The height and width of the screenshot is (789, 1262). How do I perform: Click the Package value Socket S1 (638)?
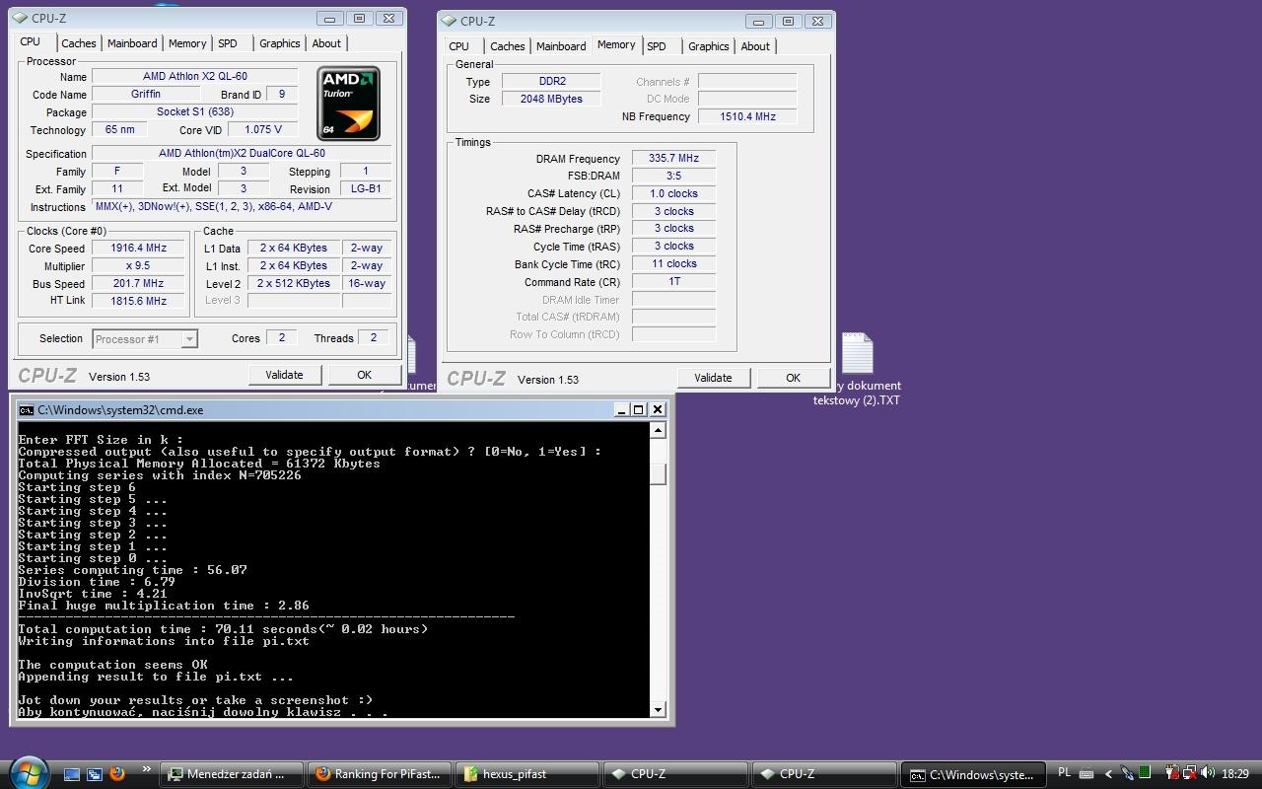[195, 111]
